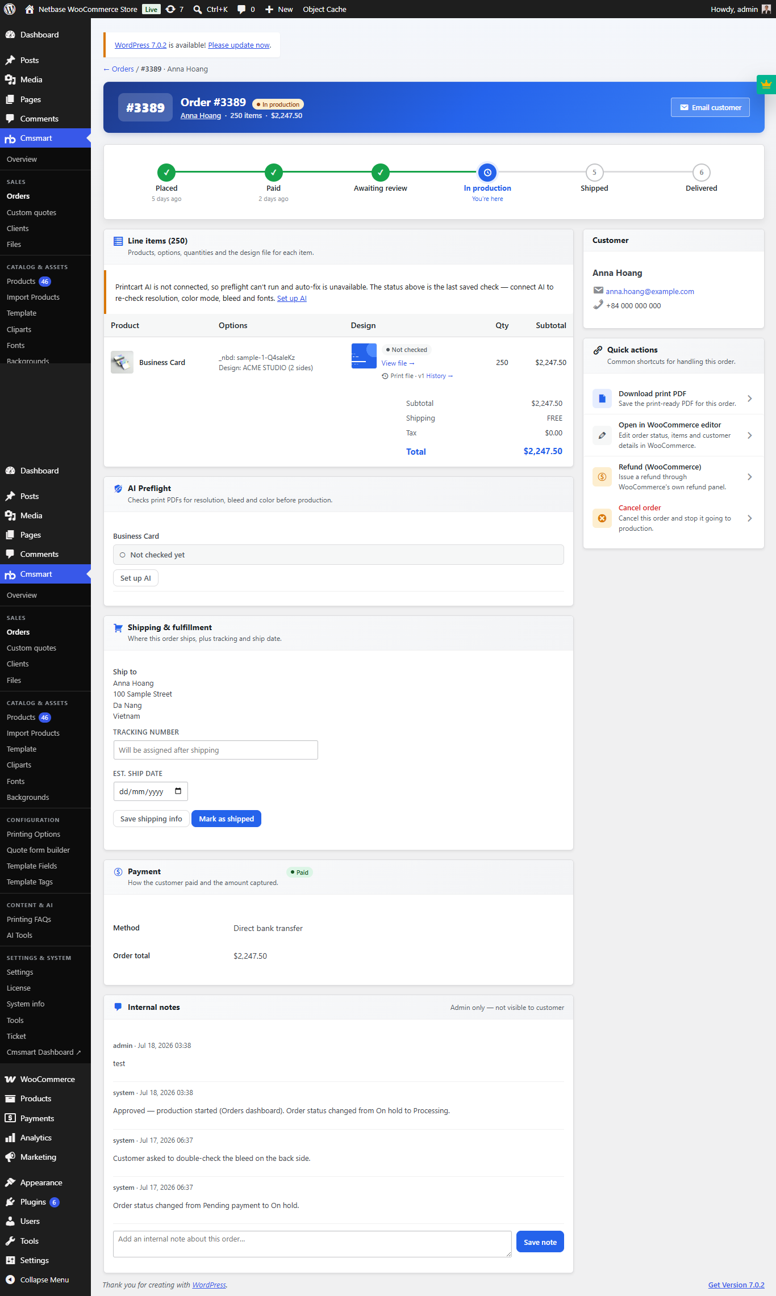Click the Delivered step circle numbered 6
776x1296 pixels.
(x=701, y=172)
